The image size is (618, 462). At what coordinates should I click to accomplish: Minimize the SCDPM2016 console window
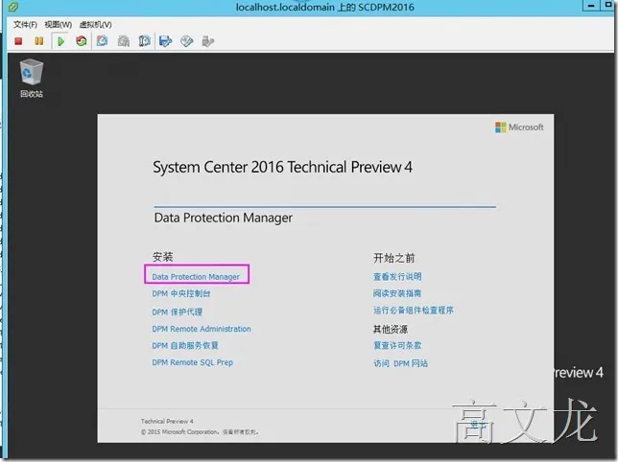[591, 6]
